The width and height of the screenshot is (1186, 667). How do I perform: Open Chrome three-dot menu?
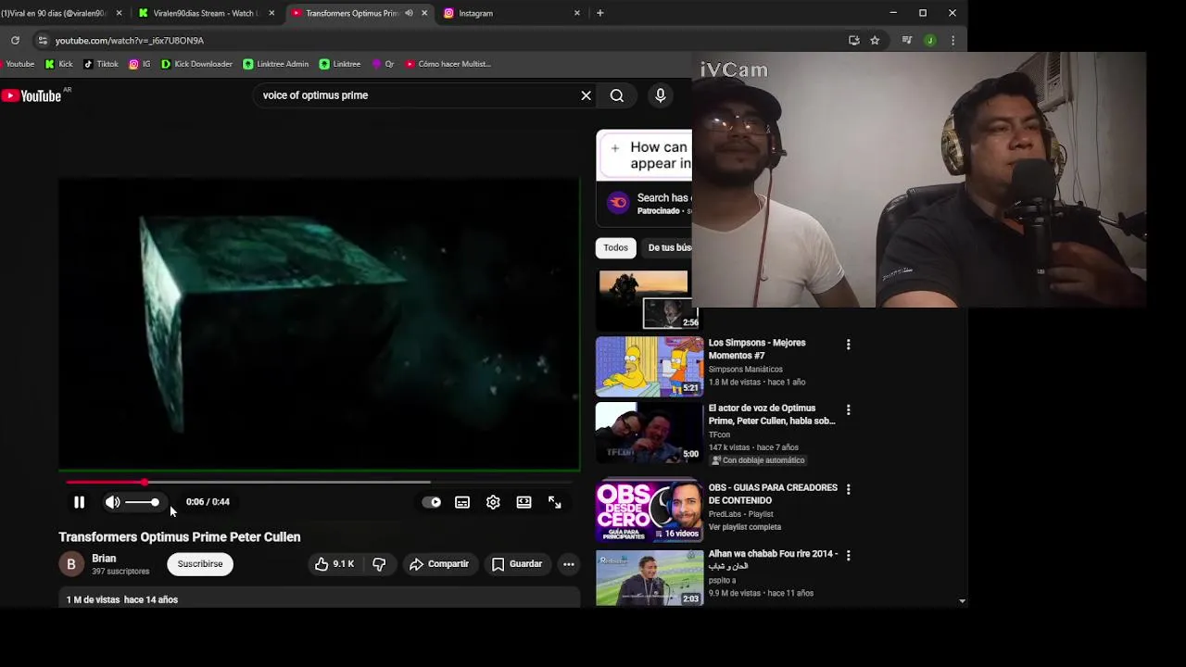pyautogui.click(x=953, y=41)
